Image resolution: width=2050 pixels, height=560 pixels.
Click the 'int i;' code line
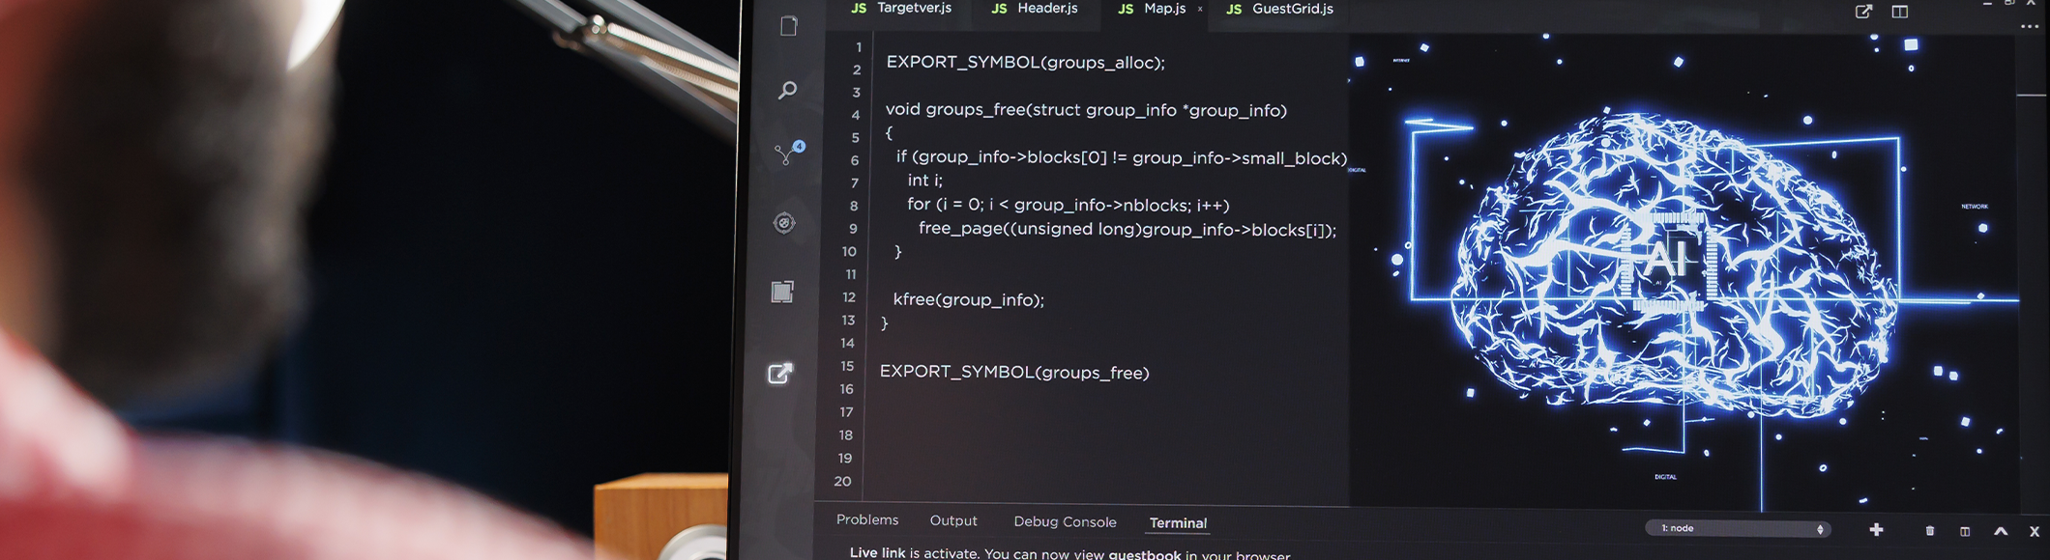[924, 181]
